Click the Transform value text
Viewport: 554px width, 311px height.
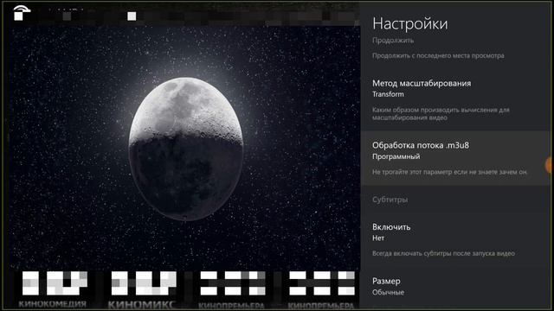388,94
